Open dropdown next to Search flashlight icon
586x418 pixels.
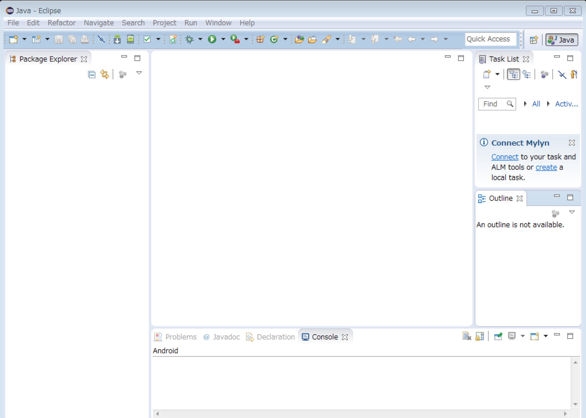tap(337, 39)
